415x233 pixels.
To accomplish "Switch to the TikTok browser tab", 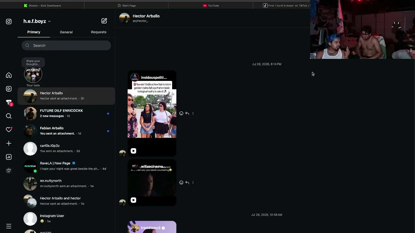I will point(281,6).
